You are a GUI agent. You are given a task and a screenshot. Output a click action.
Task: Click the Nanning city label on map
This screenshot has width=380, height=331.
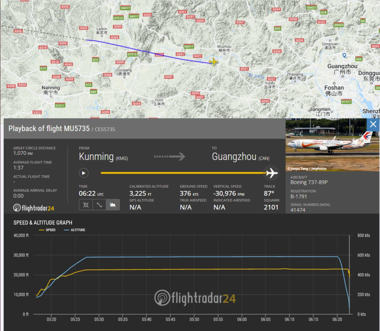[51, 88]
